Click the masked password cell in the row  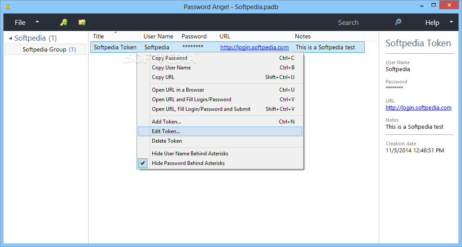point(193,47)
